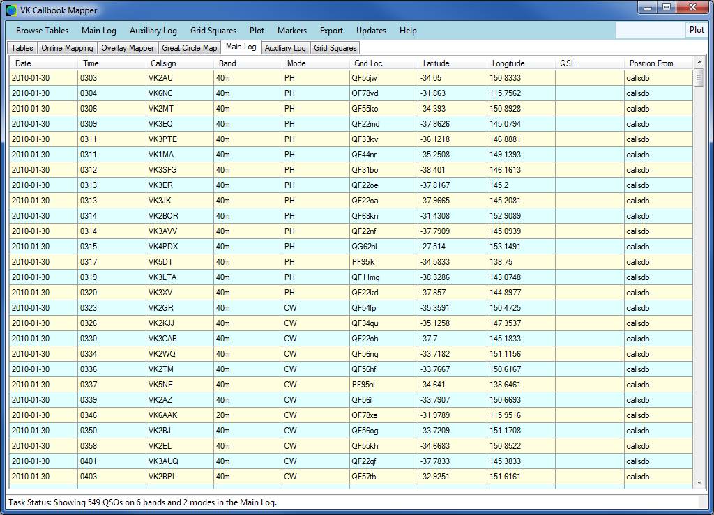Click the VK Callbook Mapper title bar icon
The height and width of the screenshot is (515, 714).
click(x=11, y=10)
